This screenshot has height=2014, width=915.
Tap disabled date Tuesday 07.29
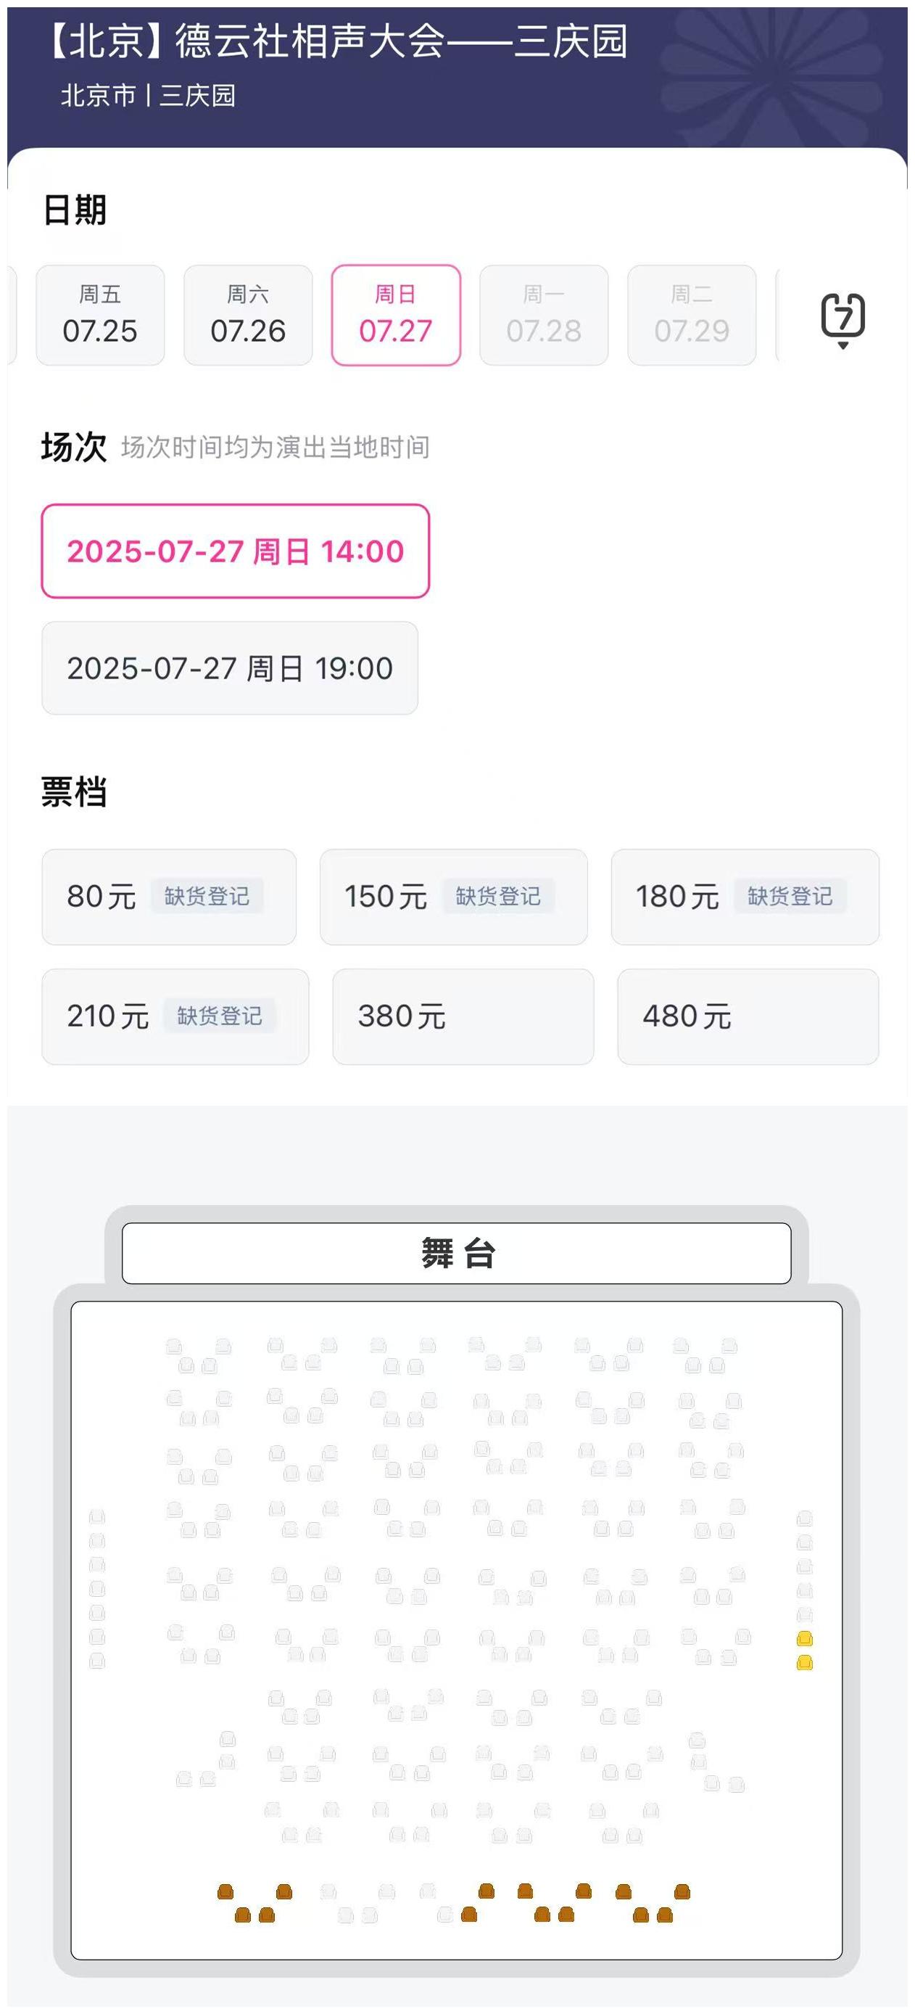tap(692, 315)
